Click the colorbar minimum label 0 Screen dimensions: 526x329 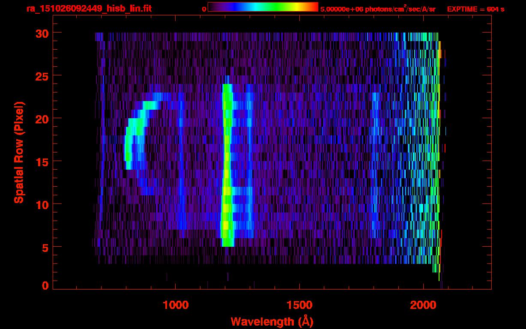pos(204,9)
